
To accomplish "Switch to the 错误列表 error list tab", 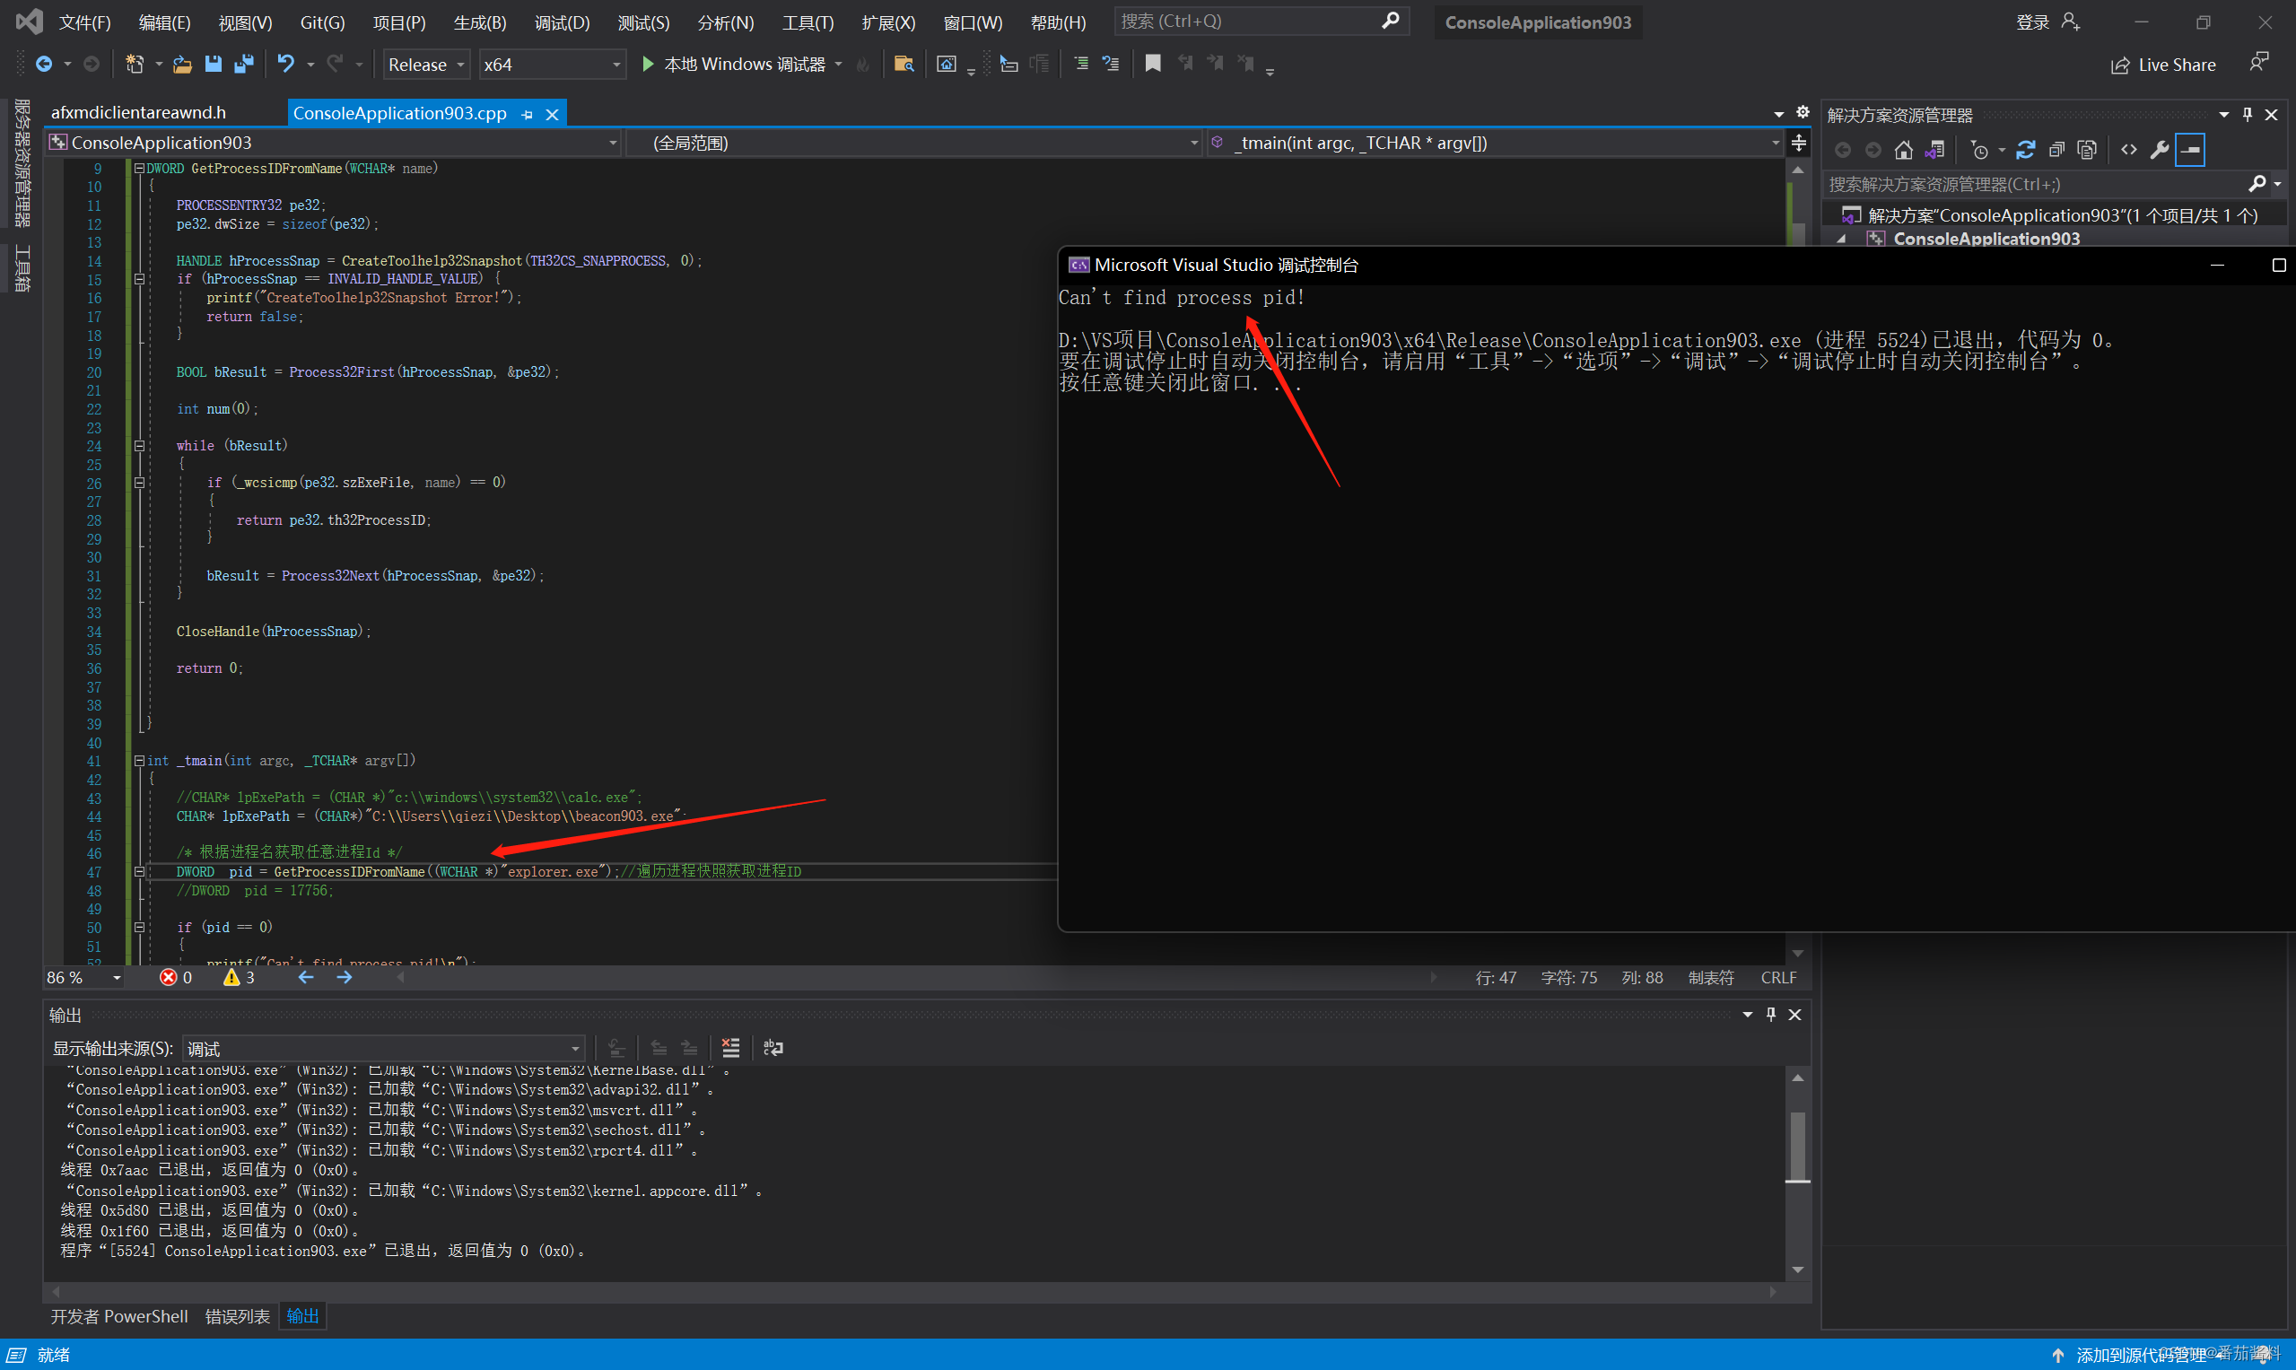I will [237, 1316].
